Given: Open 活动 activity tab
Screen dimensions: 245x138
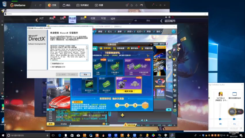Looking at the screenshot, I should click(83, 19).
